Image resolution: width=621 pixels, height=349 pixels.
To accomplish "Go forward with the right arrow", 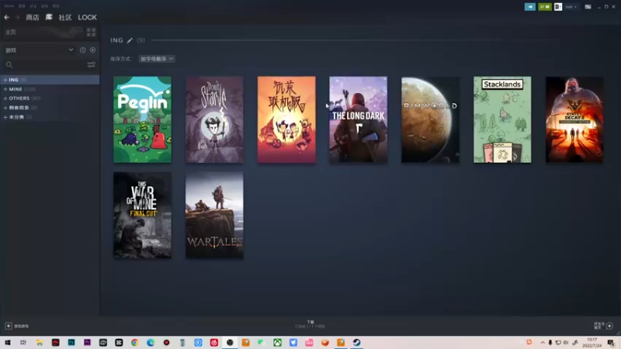I will pyautogui.click(x=17, y=17).
